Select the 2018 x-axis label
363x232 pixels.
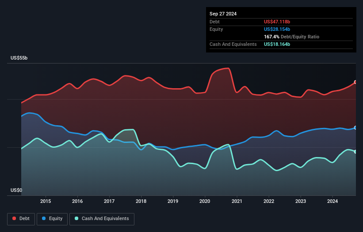click(x=141, y=201)
